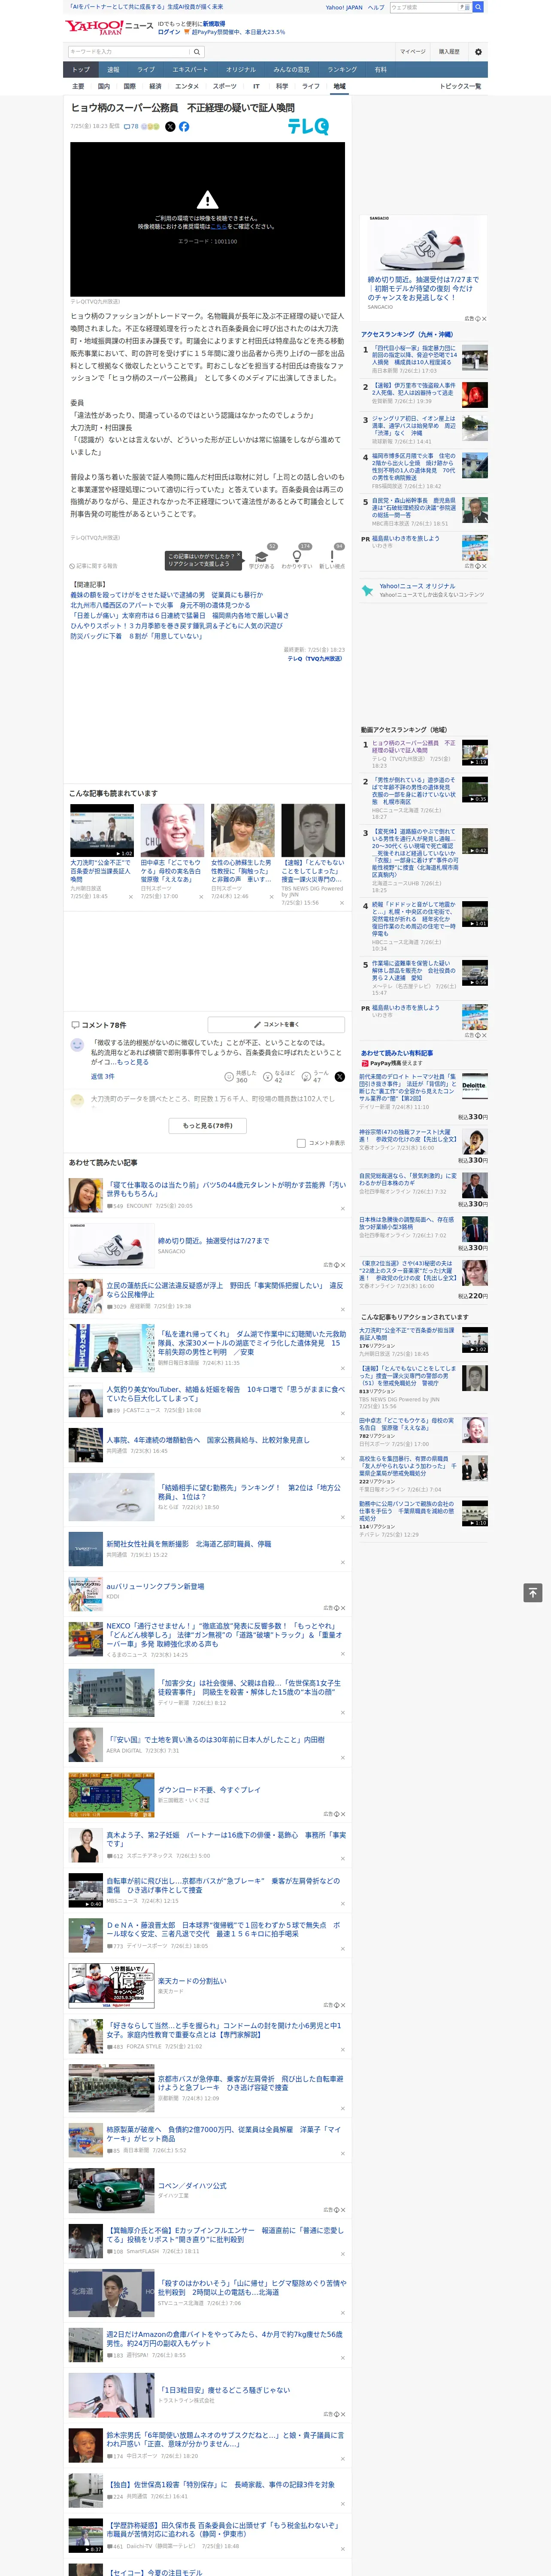Open settings gear icon in header
Image resolution: width=551 pixels, height=2576 pixels.
pos(478,52)
